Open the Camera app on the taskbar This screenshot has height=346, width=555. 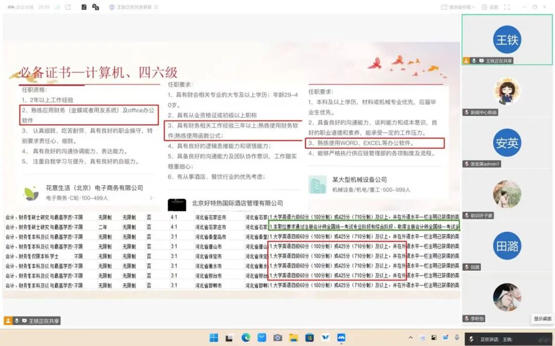pyautogui.click(x=278, y=338)
